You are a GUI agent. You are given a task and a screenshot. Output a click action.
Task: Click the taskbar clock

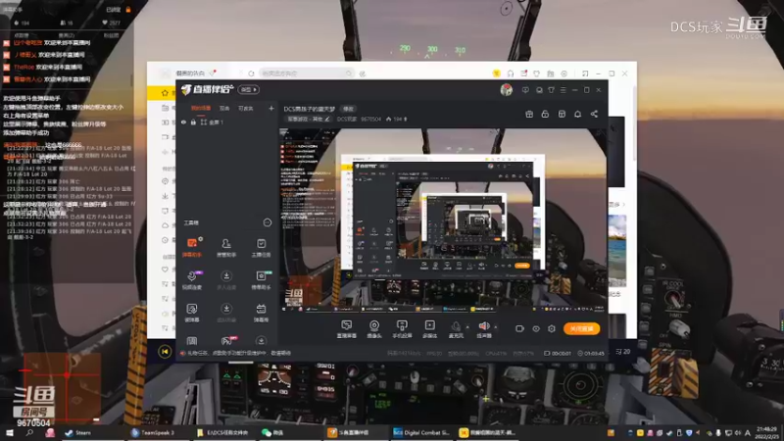pyautogui.click(x=767, y=432)
